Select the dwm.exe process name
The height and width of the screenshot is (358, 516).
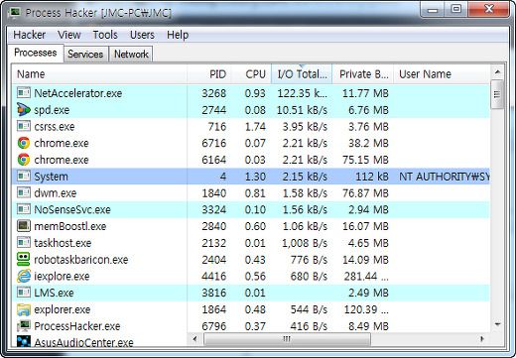click(56, 192)
